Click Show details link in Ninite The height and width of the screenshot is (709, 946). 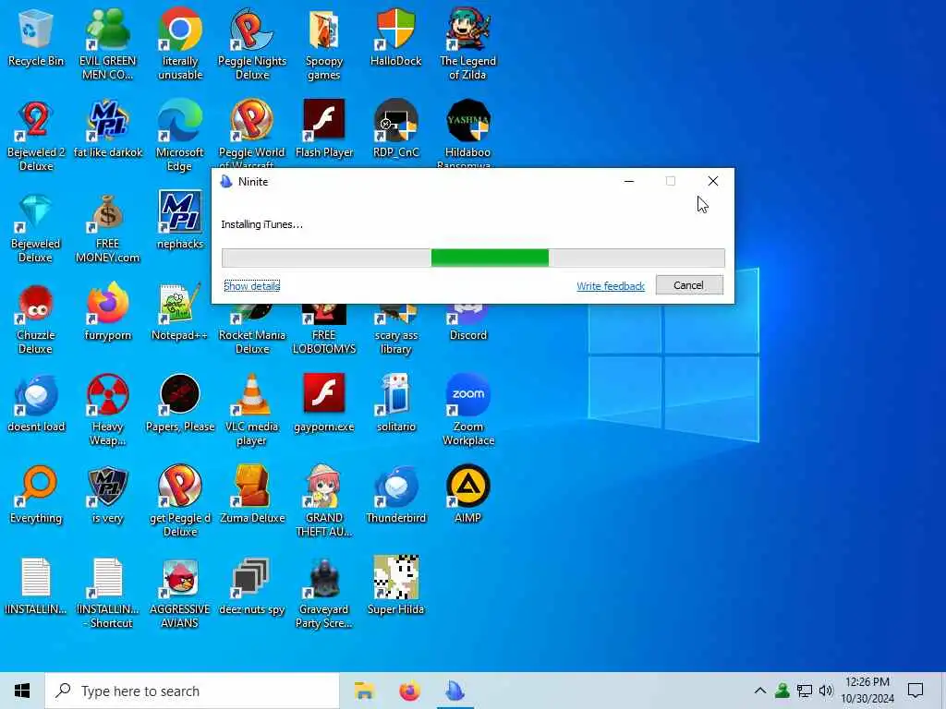pyautogui.click(x=251, y=286)
